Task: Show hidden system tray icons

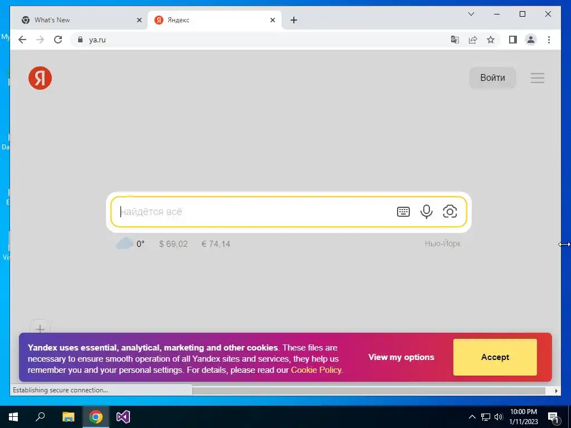Action: pyautogui.click(x=472, y=417)
